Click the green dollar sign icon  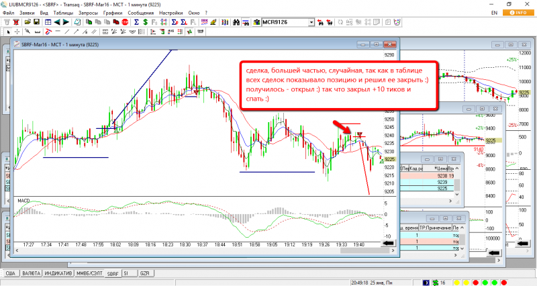pos(145,22)
